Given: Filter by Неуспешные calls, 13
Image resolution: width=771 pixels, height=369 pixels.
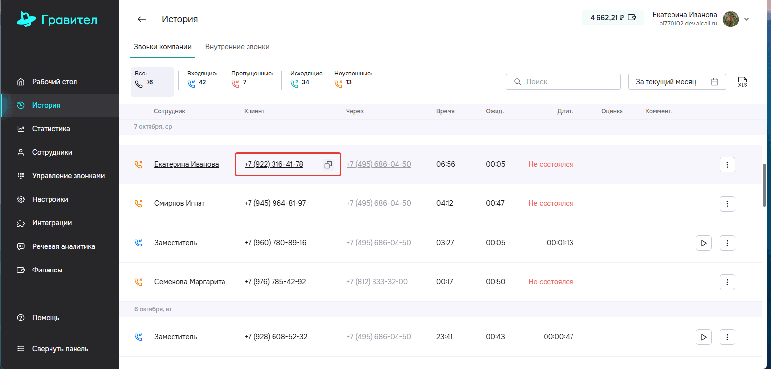Looking at the screenshot, I should [x=353, y=79].
